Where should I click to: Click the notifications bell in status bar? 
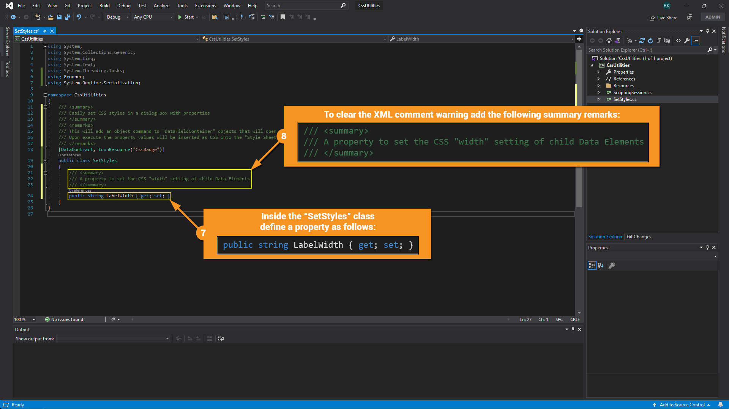(720, 404)
